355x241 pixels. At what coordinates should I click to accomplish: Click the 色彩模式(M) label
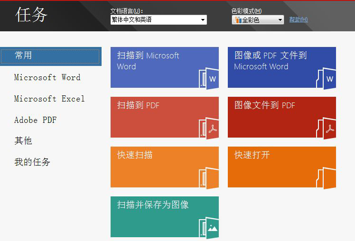click(246, 11)
